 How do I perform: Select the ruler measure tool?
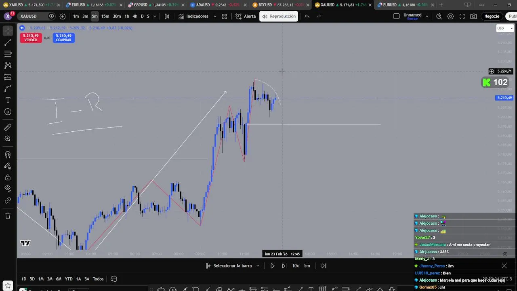(x=8, y=127)
